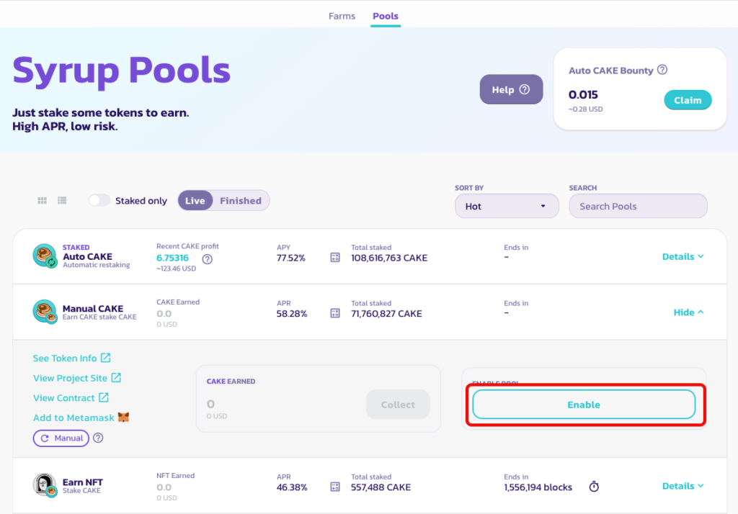This screenshot has width=738, height=514.
Task: Click the 6.75316 recent CAKE profit value
Action: (172, 258)
